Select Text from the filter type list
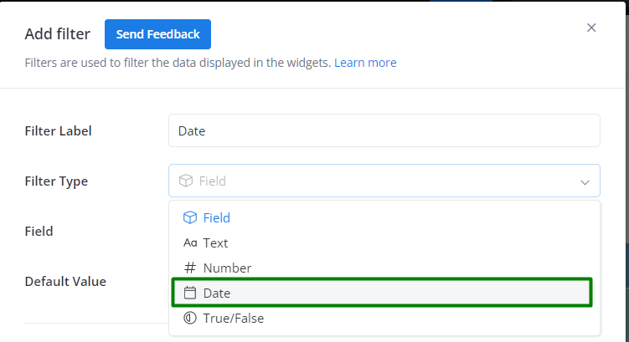This screenshot has width=629, height=342. coord(384,242)
